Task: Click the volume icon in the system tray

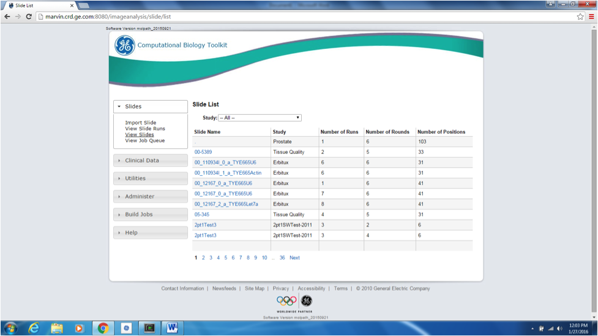Action: [559, 328]
